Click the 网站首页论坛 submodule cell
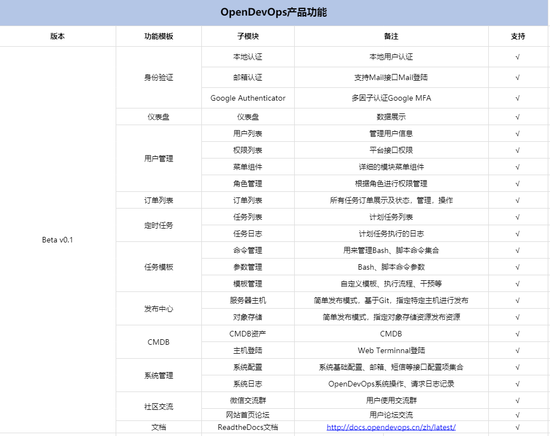550x436 pixels. (248, 415)
